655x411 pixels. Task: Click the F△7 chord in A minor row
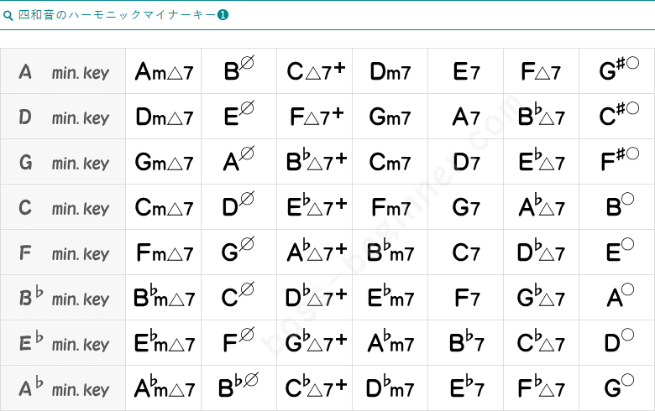point(542,72)
